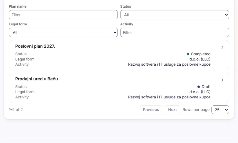Click the Activity filter label above field
The image size is (238, 143).
click(127, 24)
